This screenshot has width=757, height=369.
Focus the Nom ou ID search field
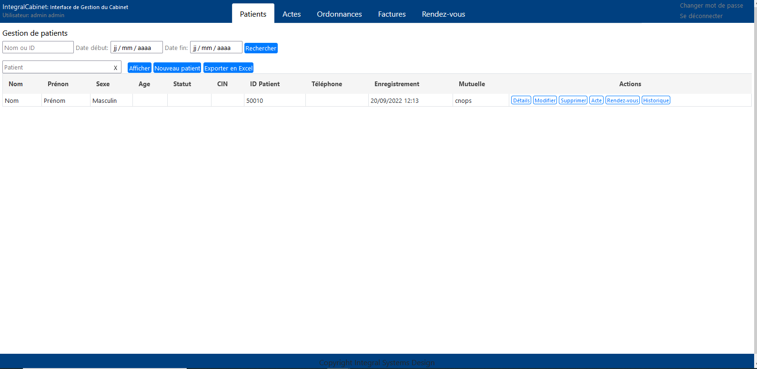coord(38,48)
